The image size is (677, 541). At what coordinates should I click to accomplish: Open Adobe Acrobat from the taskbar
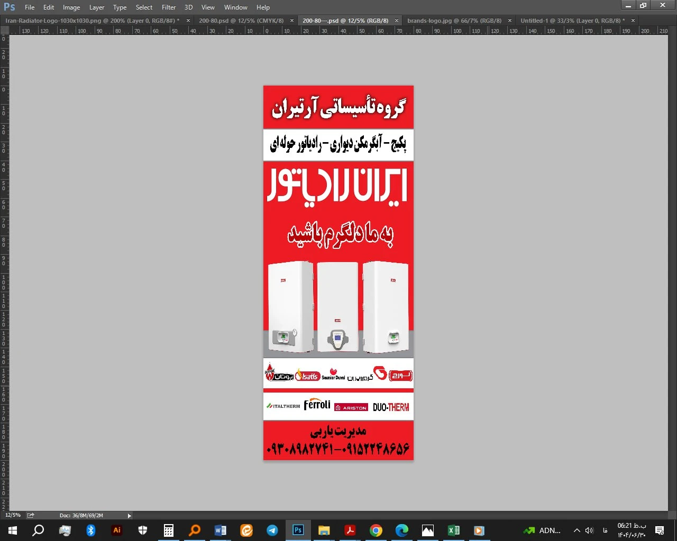350,530
